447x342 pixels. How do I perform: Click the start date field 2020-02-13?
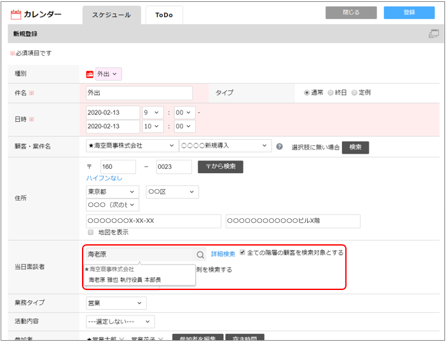click(x=113, y=113)
